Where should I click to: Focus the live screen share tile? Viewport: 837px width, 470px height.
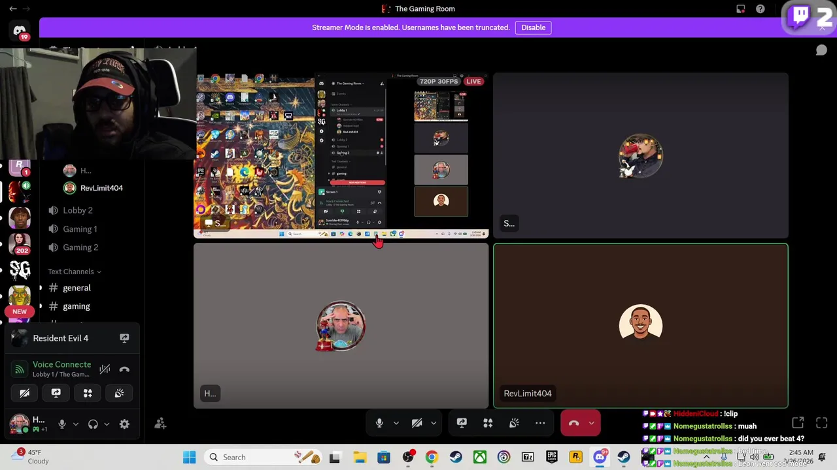[341, 155]
